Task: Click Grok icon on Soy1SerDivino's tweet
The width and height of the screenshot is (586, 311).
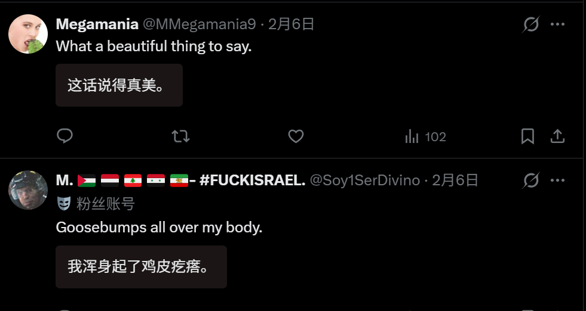Action: coord(530,181)
